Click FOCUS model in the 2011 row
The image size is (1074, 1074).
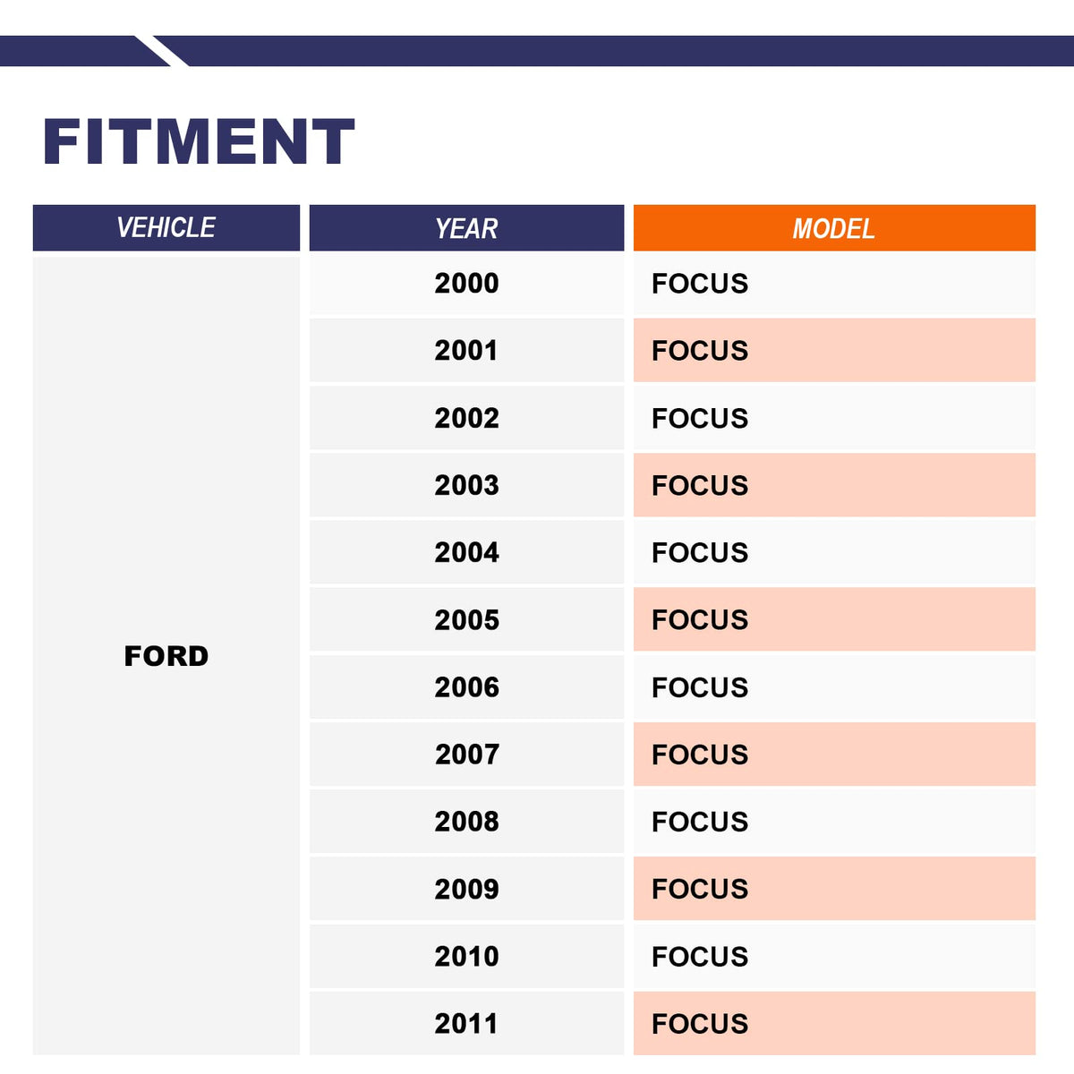click(700, 1023)
